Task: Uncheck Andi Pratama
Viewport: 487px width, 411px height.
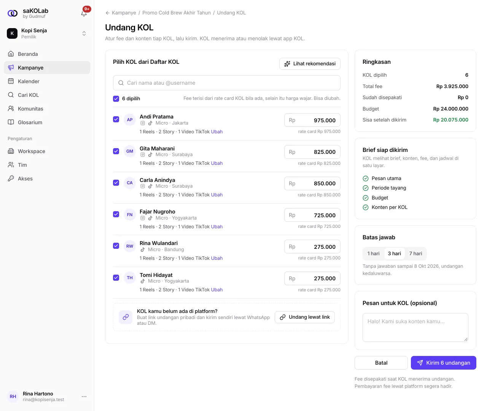Action: click(x=116, y=119)
